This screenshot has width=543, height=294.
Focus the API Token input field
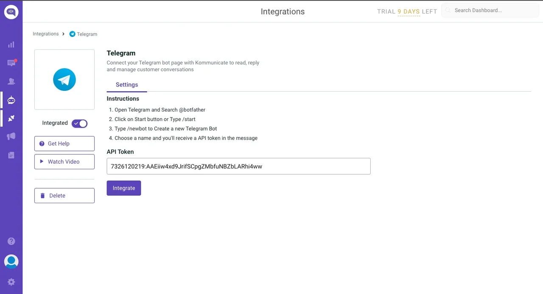239,166
